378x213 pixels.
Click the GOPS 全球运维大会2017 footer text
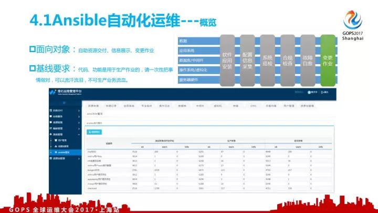pyautogui.click(x=64, y=209)
